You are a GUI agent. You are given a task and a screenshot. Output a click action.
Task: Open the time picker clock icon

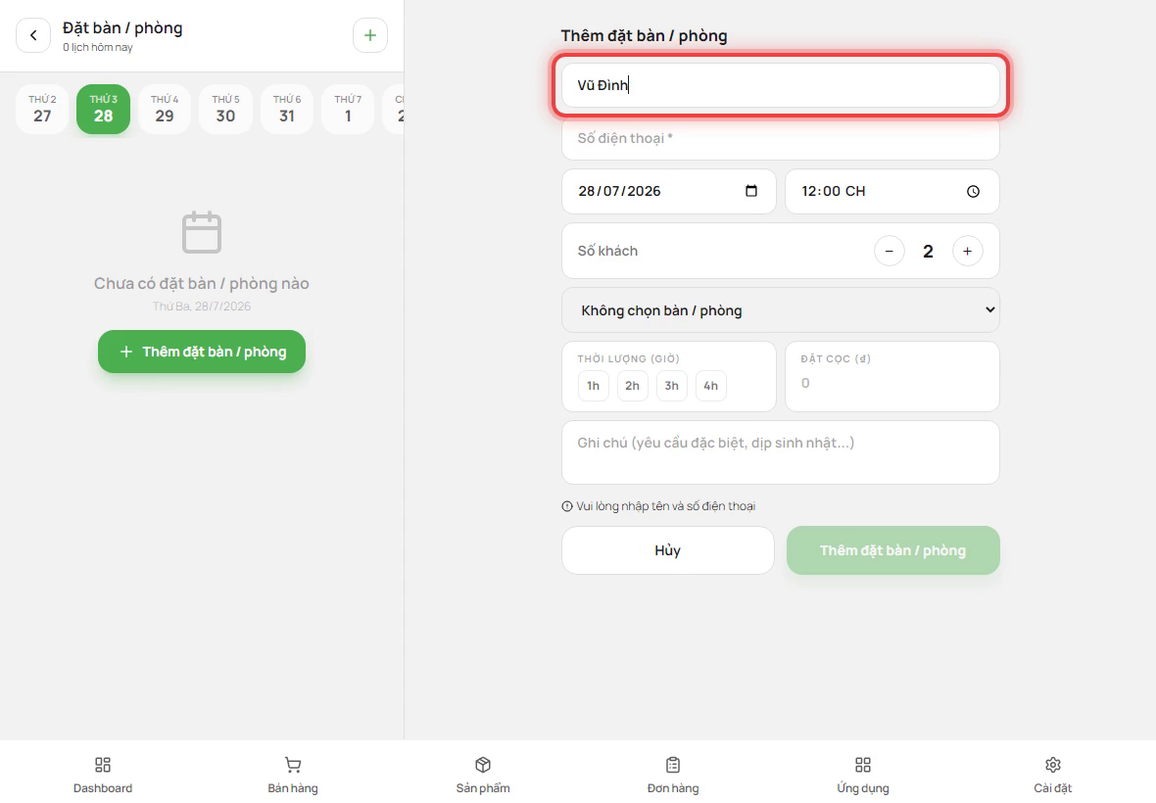click(973, 192)
